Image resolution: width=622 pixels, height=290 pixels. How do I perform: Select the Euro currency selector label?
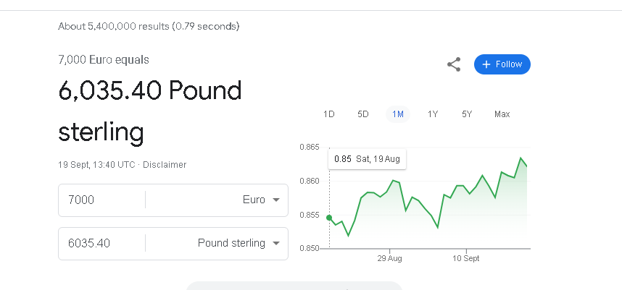point(254,200)
